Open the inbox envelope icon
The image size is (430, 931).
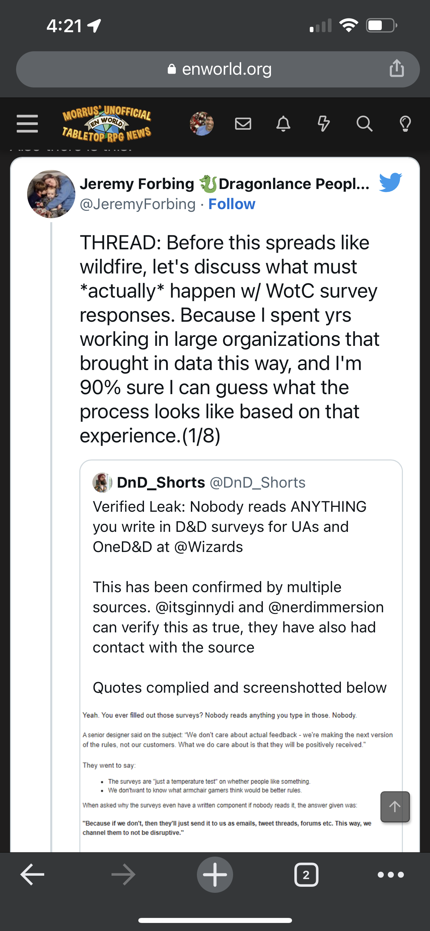(x=243, y=124)
